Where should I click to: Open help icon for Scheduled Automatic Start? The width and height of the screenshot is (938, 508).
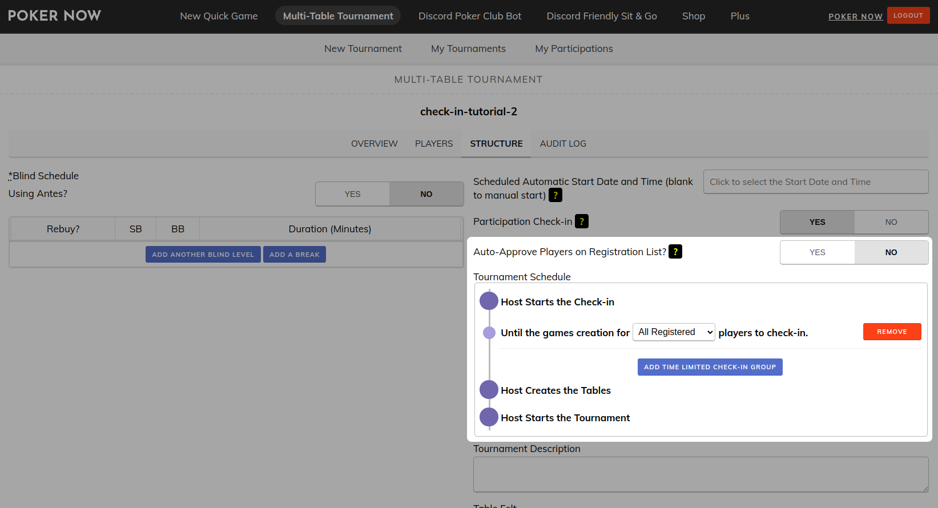pos(555,195)
